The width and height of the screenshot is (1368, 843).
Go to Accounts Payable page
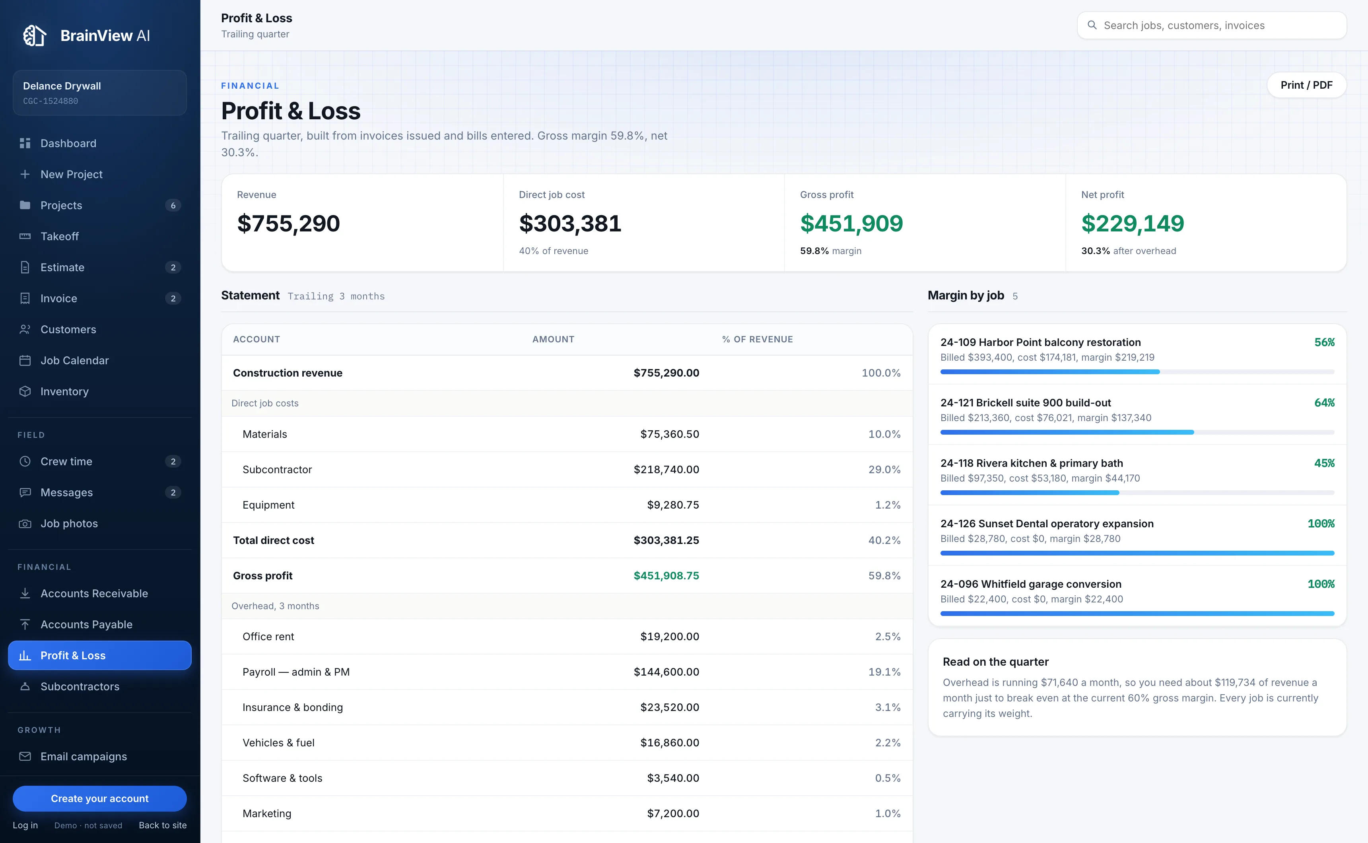(x=100, y=624)
